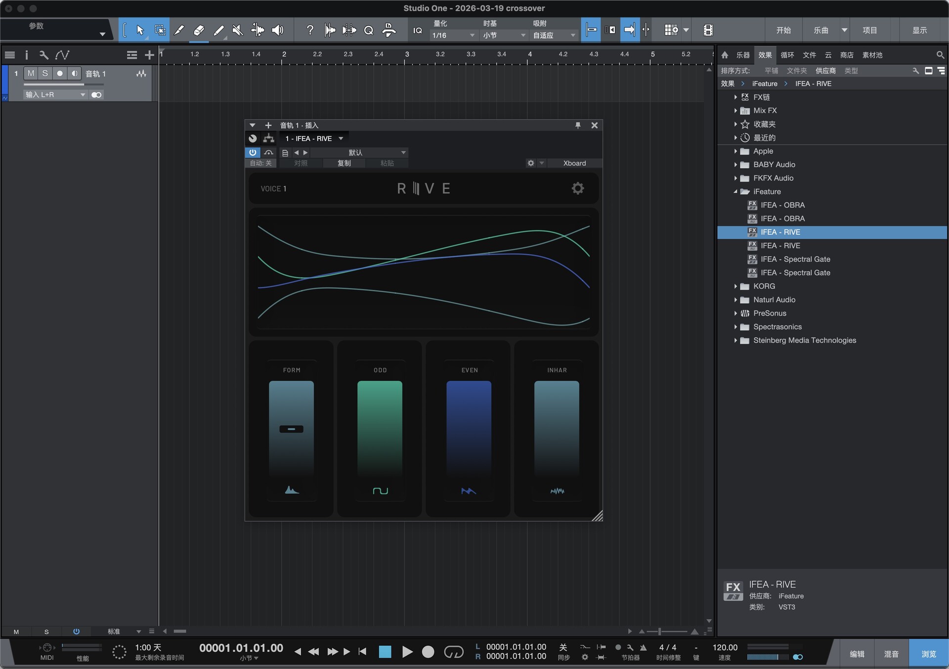Switch to the 文件 browser tab
The image size is (949, 669).
click(x=809, y=55)
